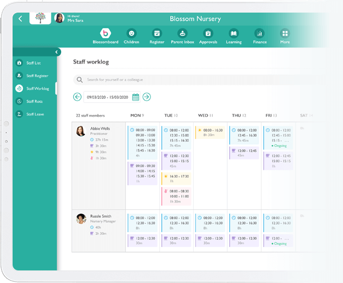
Task: Click Abbie Wells profile photo
Action: click(x=81, y=131)
